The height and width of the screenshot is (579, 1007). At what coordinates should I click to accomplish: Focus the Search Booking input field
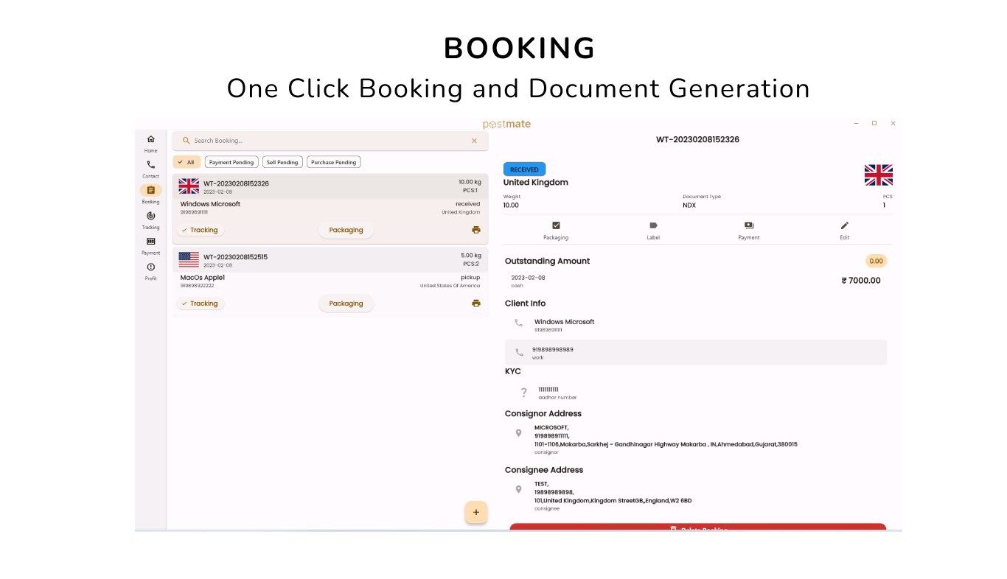pyautogui.click(x=330, y=141)
